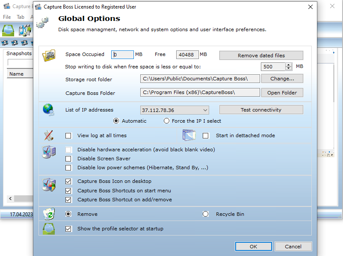343x256 pixels.
Task: Increase free space limit with up arrow
Action: tap(289, 65)
